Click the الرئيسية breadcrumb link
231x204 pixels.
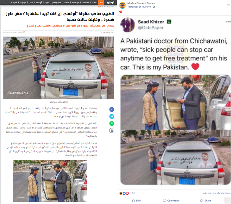pyautogui.click(x=111, y=6)
